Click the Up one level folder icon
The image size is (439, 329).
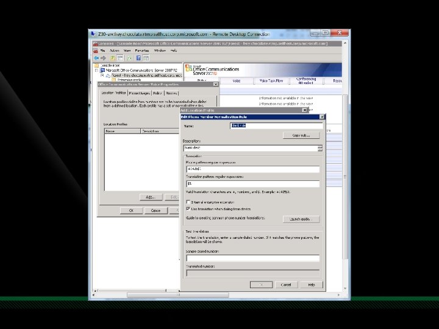point(113,58)
